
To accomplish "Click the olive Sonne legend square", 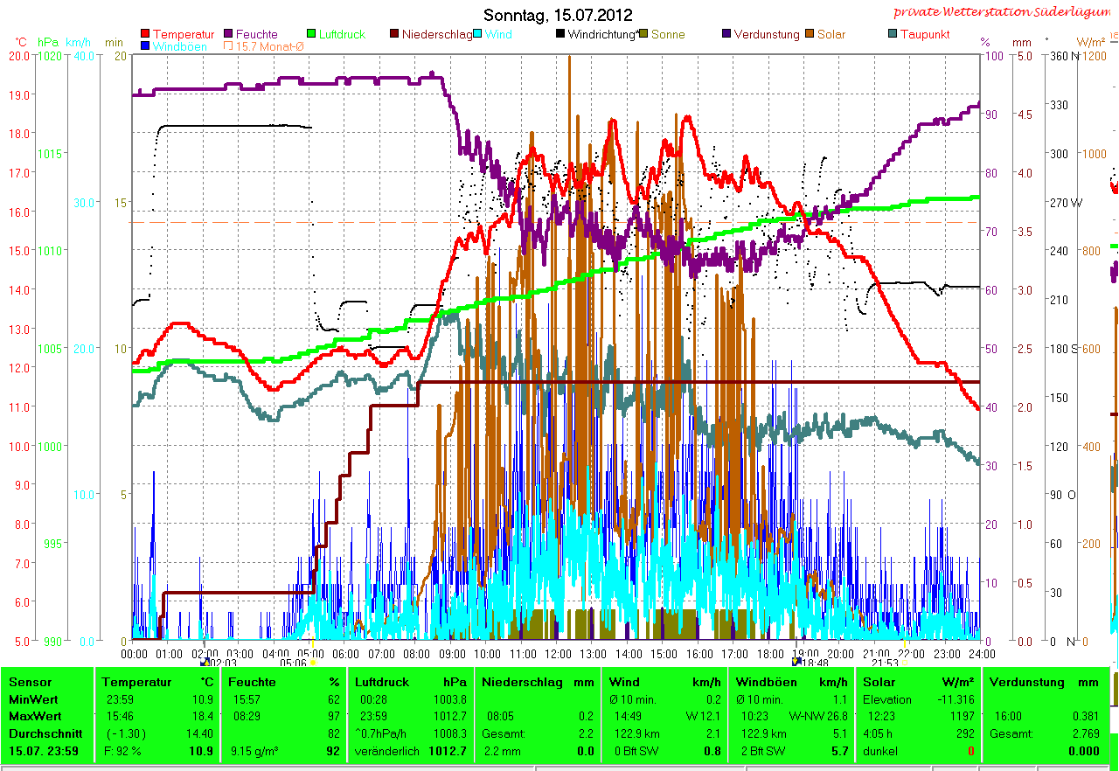I will pyautogui.click(x=643, y=35).
